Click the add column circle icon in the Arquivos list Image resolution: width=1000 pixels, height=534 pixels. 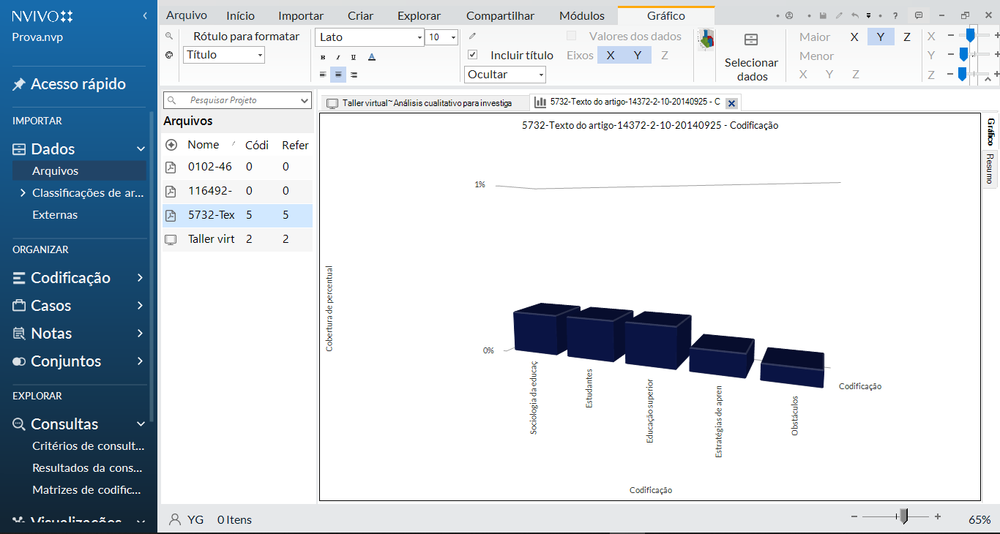pyautogui.click(x=171, y=145)
